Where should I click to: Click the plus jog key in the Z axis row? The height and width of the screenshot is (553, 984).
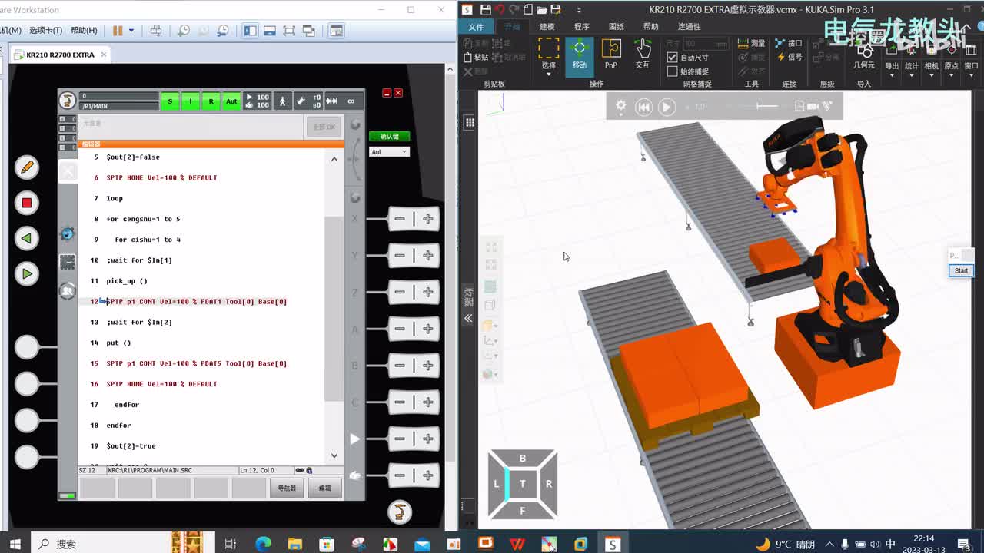[428, 292]
